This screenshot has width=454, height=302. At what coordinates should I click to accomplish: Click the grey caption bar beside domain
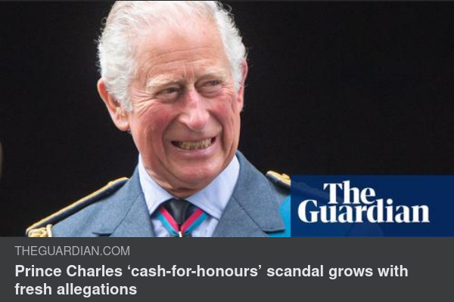[290, 251]
